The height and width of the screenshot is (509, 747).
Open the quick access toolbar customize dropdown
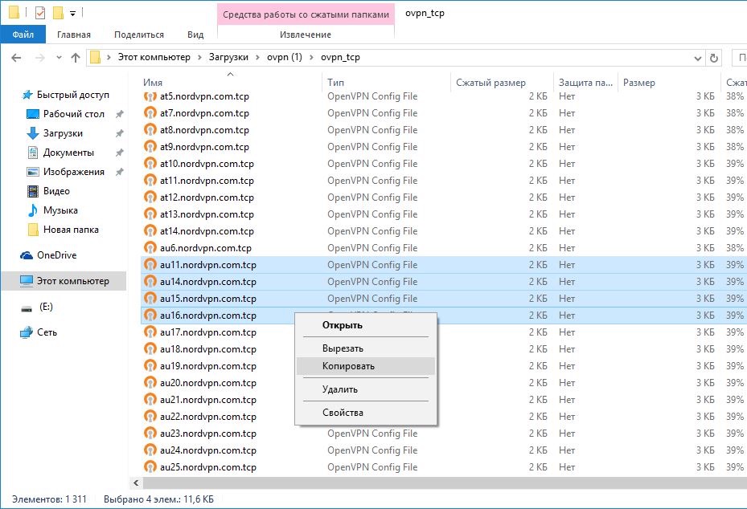(72, 14)
